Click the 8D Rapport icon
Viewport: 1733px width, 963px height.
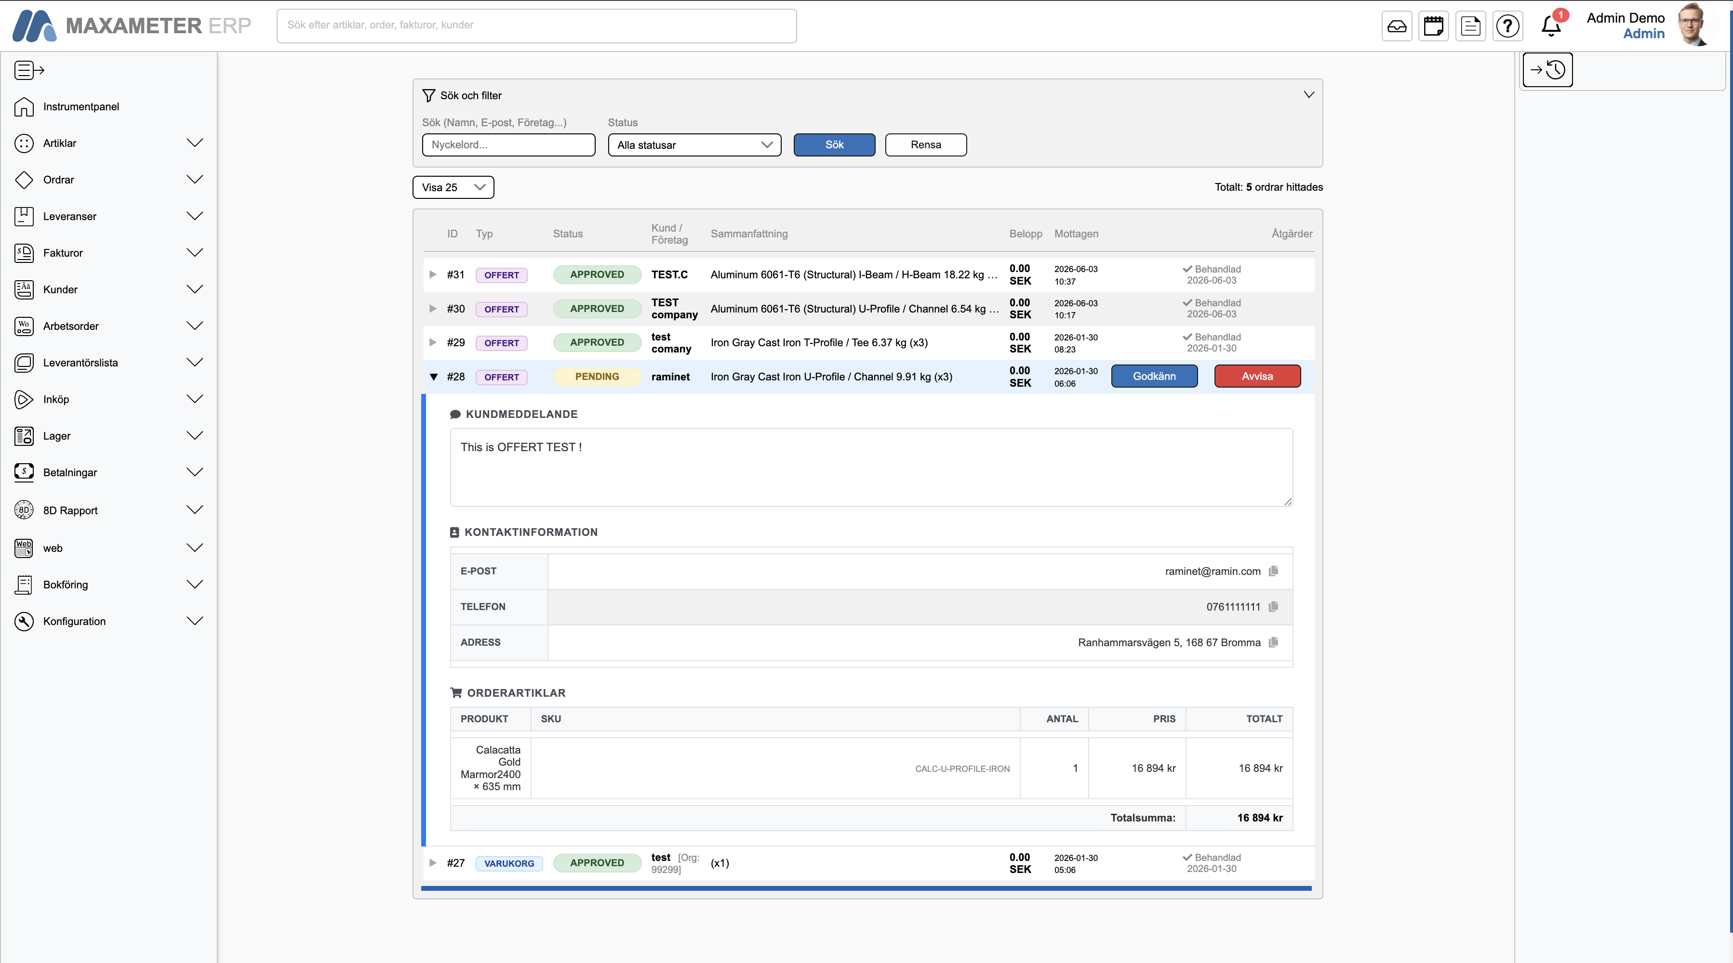tap(24, 510)
